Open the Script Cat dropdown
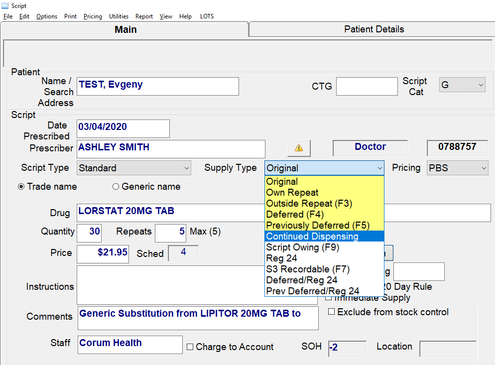Image resolution: width=495 pixels, height=365 pixels. [481, 85]
